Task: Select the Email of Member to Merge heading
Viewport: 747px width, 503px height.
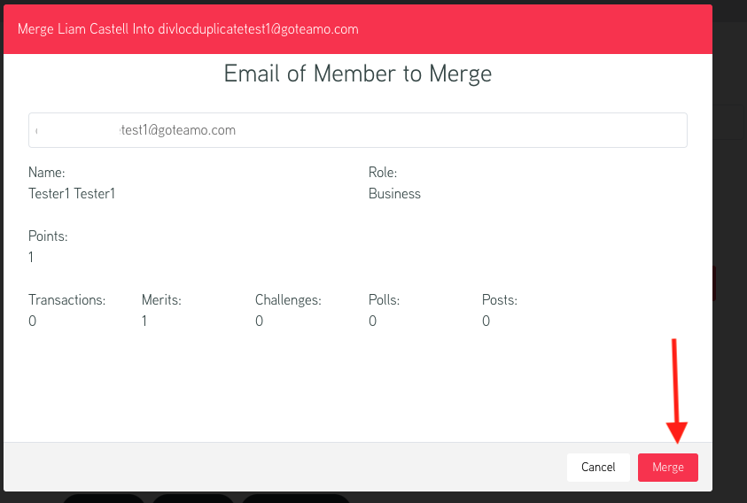Action: (358, 74)
